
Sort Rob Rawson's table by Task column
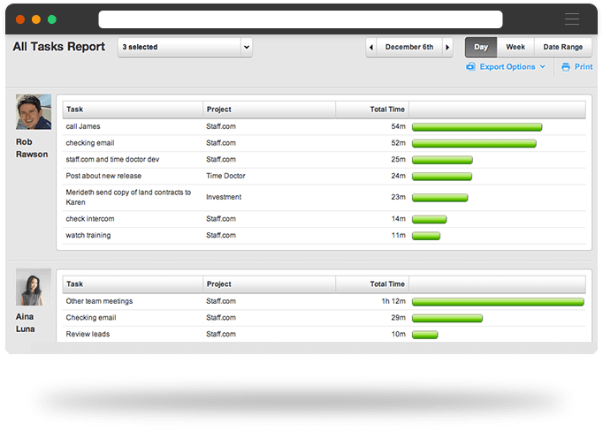(133, 110)
